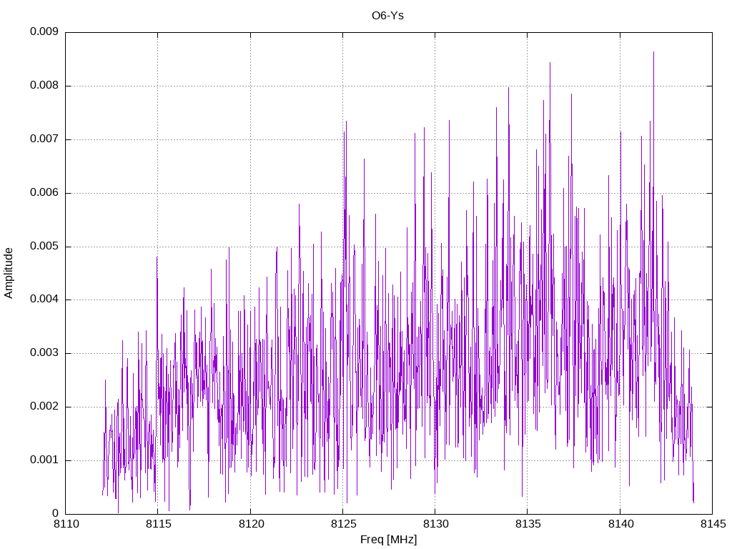Click the 8125 x-axis tick label
Screen dimensions: 732x549
344,524
